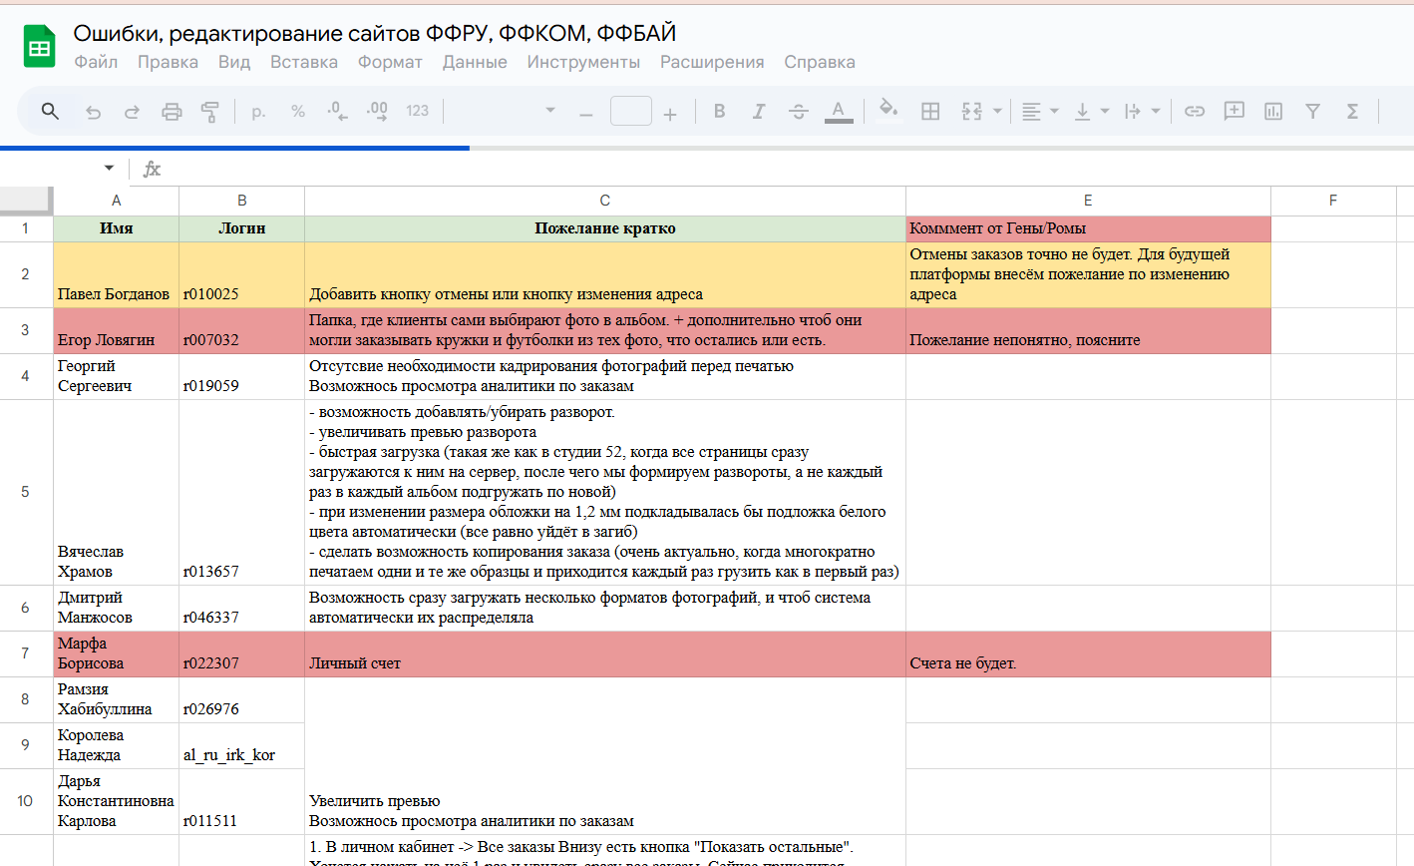The image size is (1414, 866).
Task: Toggle bold formatting
Action: tap(719, 112)
